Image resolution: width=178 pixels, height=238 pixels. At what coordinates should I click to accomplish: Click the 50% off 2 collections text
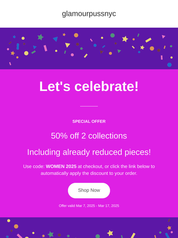pos(89,136)
